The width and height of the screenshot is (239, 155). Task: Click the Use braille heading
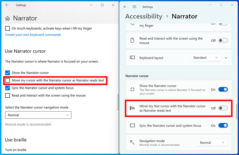click(x=16, y=140)
